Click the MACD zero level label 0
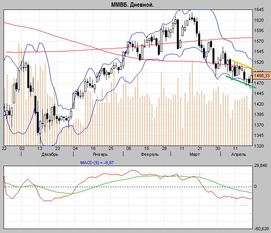This screenshot has width=271, height=233. coord(255,186)
